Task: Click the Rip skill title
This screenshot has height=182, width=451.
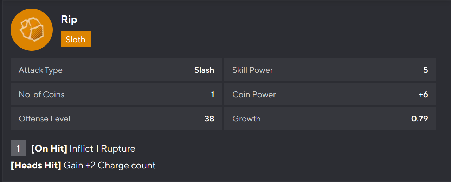Action: 69,19
